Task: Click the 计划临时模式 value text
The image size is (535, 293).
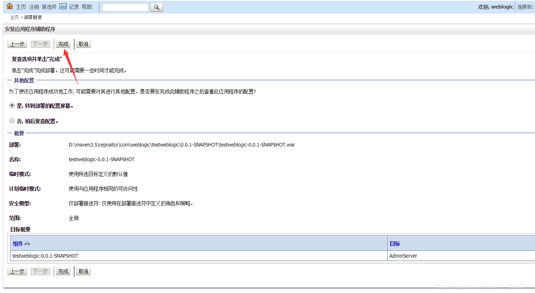Action: point(103,189)
